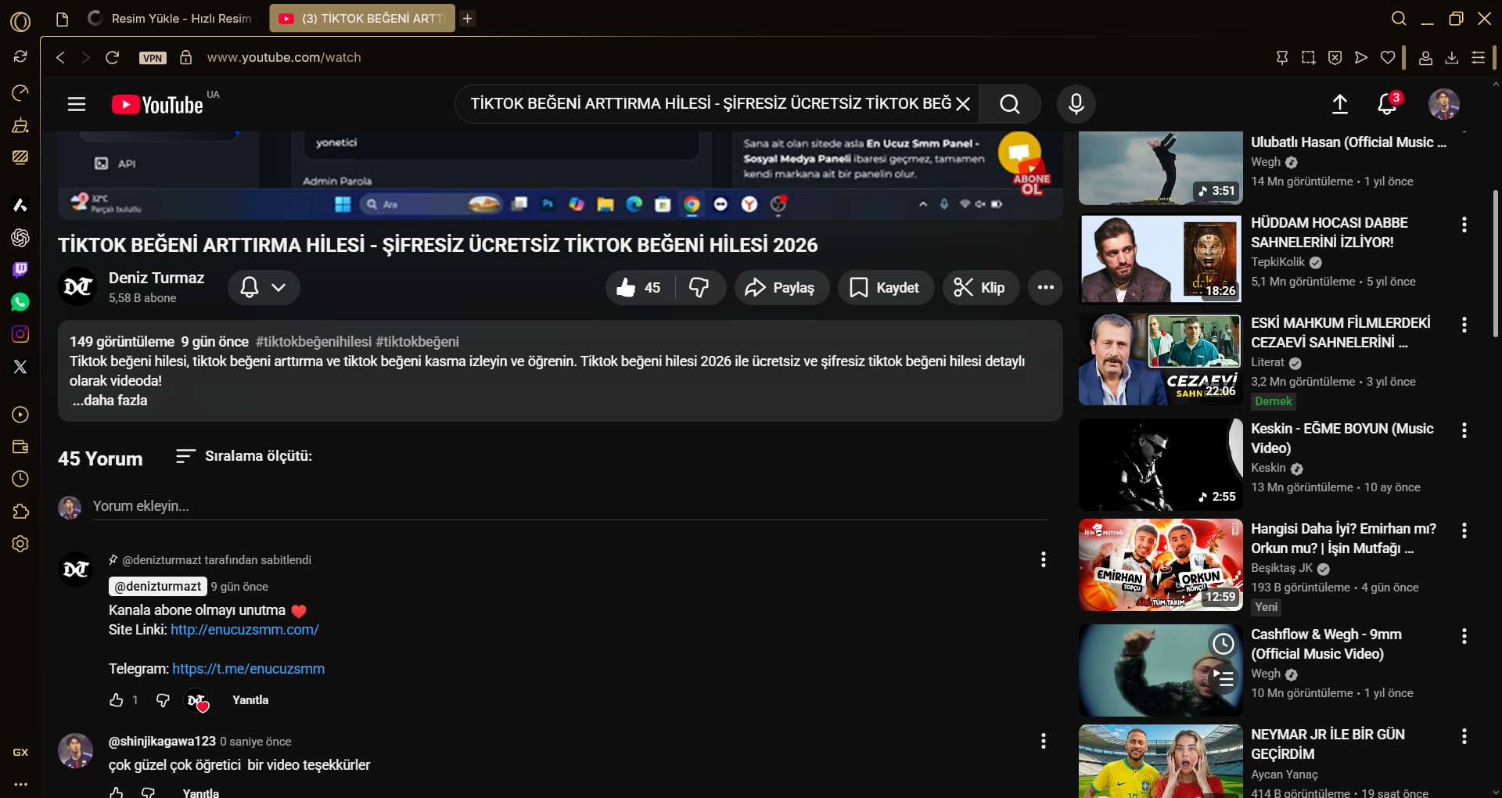Switch to the Resim Yükle - Hızlı Resim tab
Screen dimensions: 1502x798
(171, 18)
